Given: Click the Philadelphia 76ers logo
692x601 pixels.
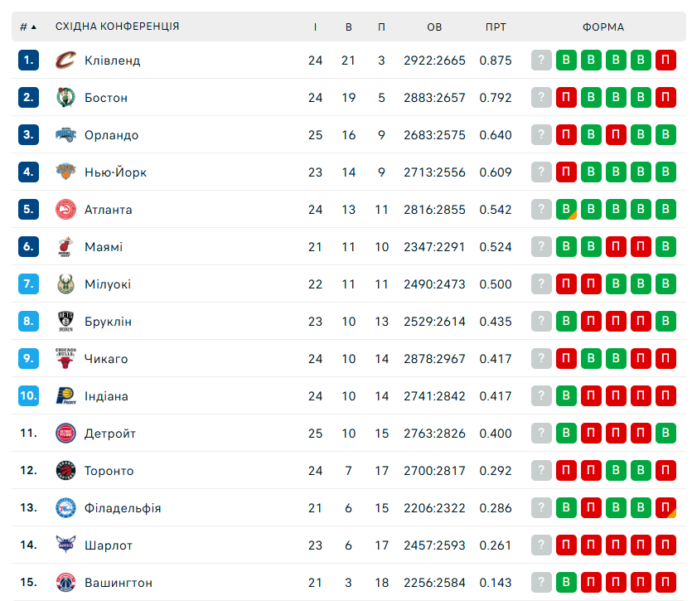Looking at the screenshot, I should [65, 508].
